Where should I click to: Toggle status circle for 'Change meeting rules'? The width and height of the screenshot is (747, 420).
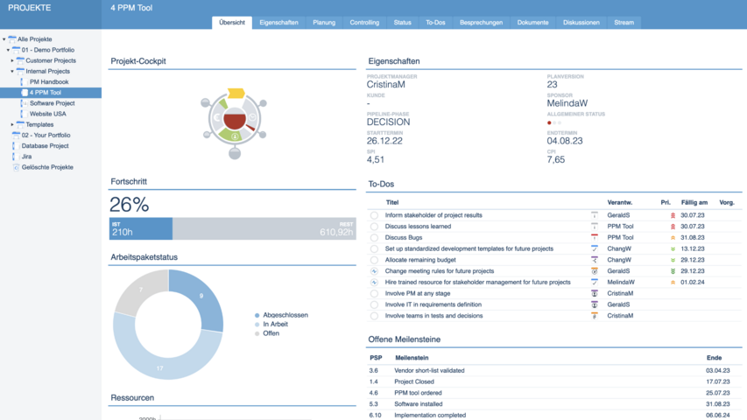point(374,271)
